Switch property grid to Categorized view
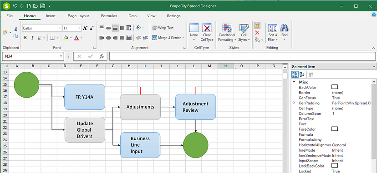This screenshot has height=173, width=377. tap(295, 74)
